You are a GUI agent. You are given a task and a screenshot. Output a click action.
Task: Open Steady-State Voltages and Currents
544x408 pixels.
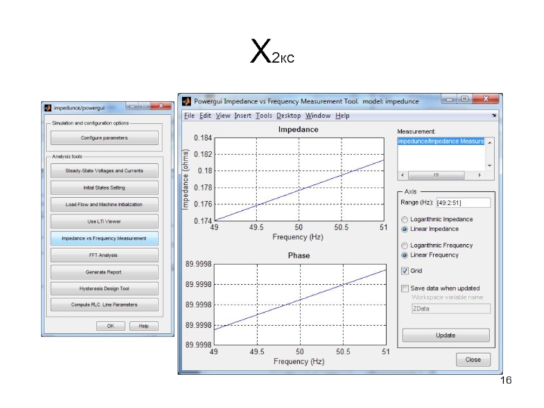[x=105, y=171]
